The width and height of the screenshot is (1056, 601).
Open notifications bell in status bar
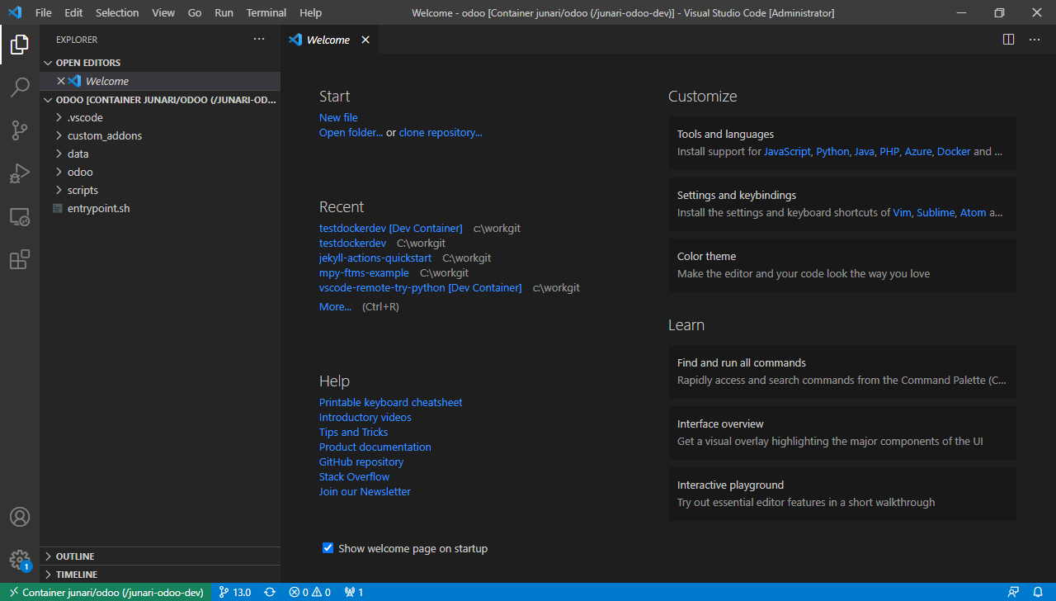coord(1038,592)
